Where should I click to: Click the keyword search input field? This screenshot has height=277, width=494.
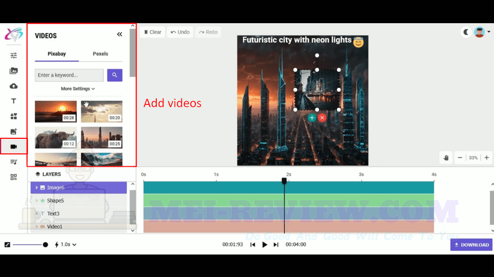coord(69,75)
